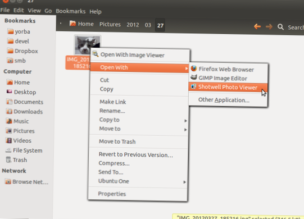Click the Browse Network icon
The width and height of the screenshot is (304, 219).
[8, 181]
